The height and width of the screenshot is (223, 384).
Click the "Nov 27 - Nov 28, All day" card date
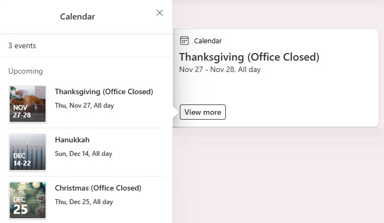(220, 69)
